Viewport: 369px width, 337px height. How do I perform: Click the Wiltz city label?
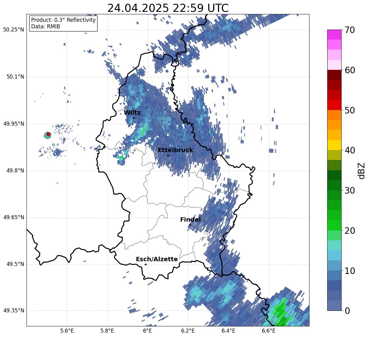pyautogui.click(x=132, y=113)
